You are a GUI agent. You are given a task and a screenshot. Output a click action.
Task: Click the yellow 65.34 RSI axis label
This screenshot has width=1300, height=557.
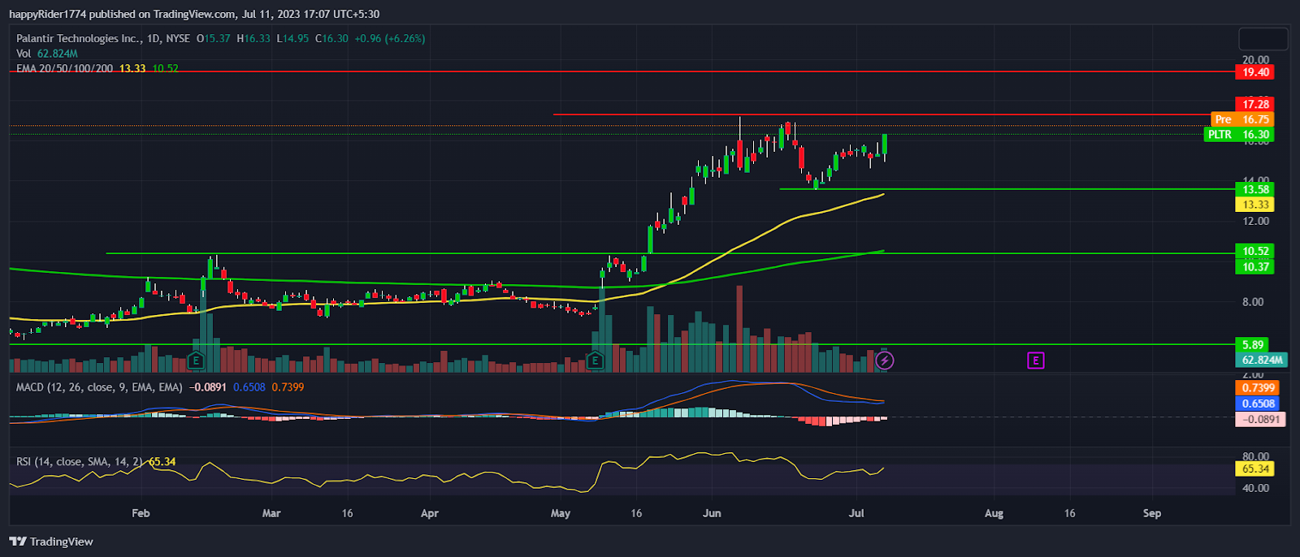pyautogui.click(x=1254, y=468)
